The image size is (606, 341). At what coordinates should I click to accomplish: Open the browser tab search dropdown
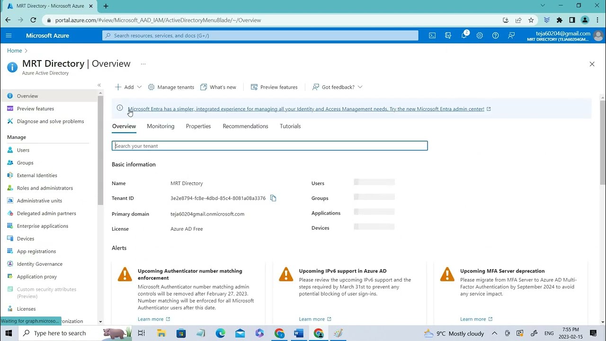coord(543,6)
